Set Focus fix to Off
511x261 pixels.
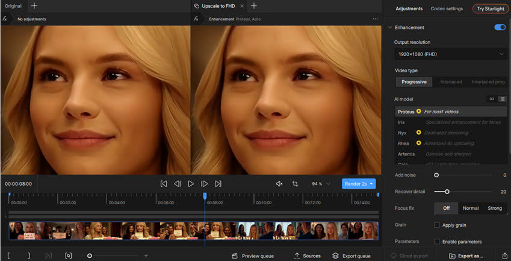446,208
